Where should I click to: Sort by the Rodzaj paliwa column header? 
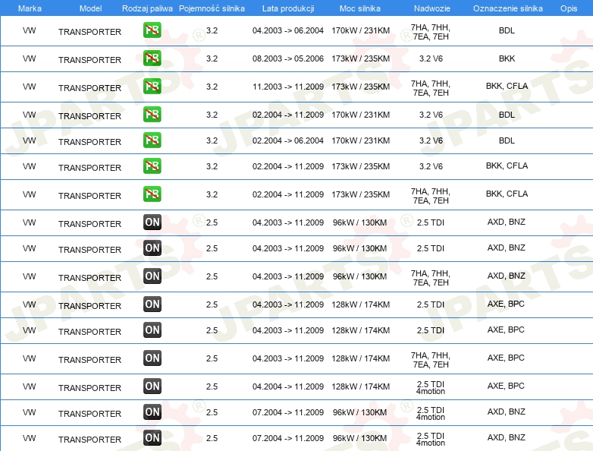147,8
